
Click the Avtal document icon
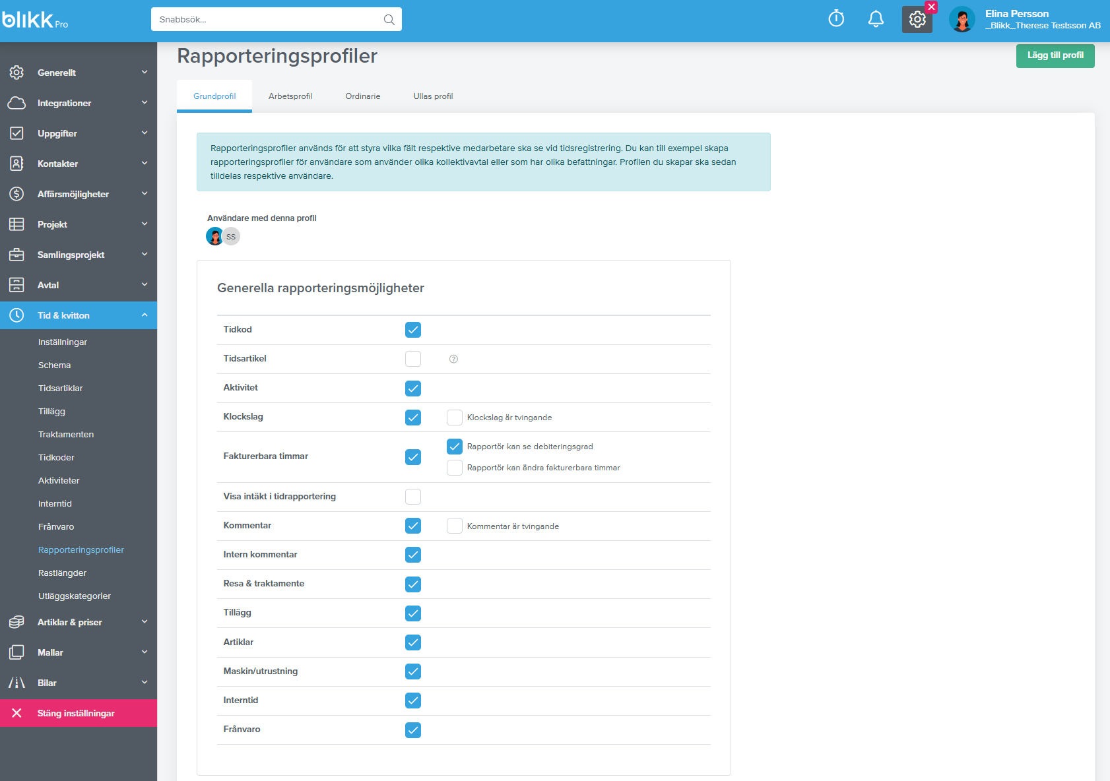(x=16, y=285)
